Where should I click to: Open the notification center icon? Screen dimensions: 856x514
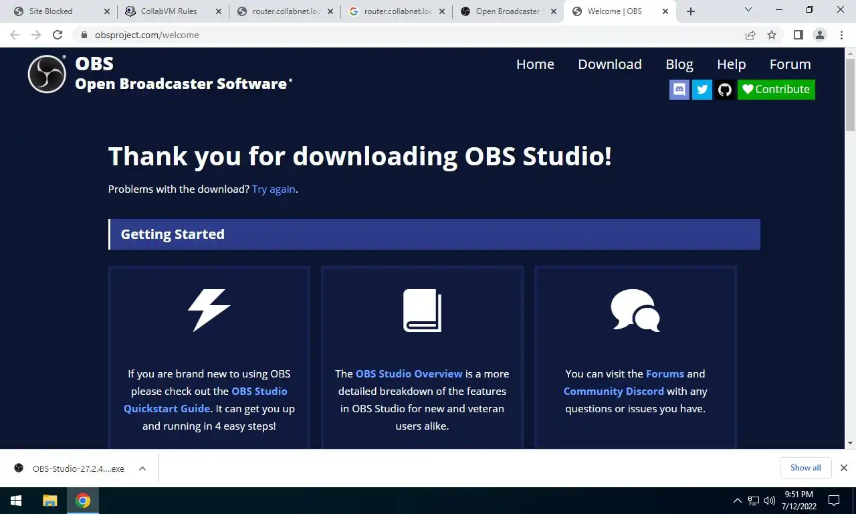834,501
